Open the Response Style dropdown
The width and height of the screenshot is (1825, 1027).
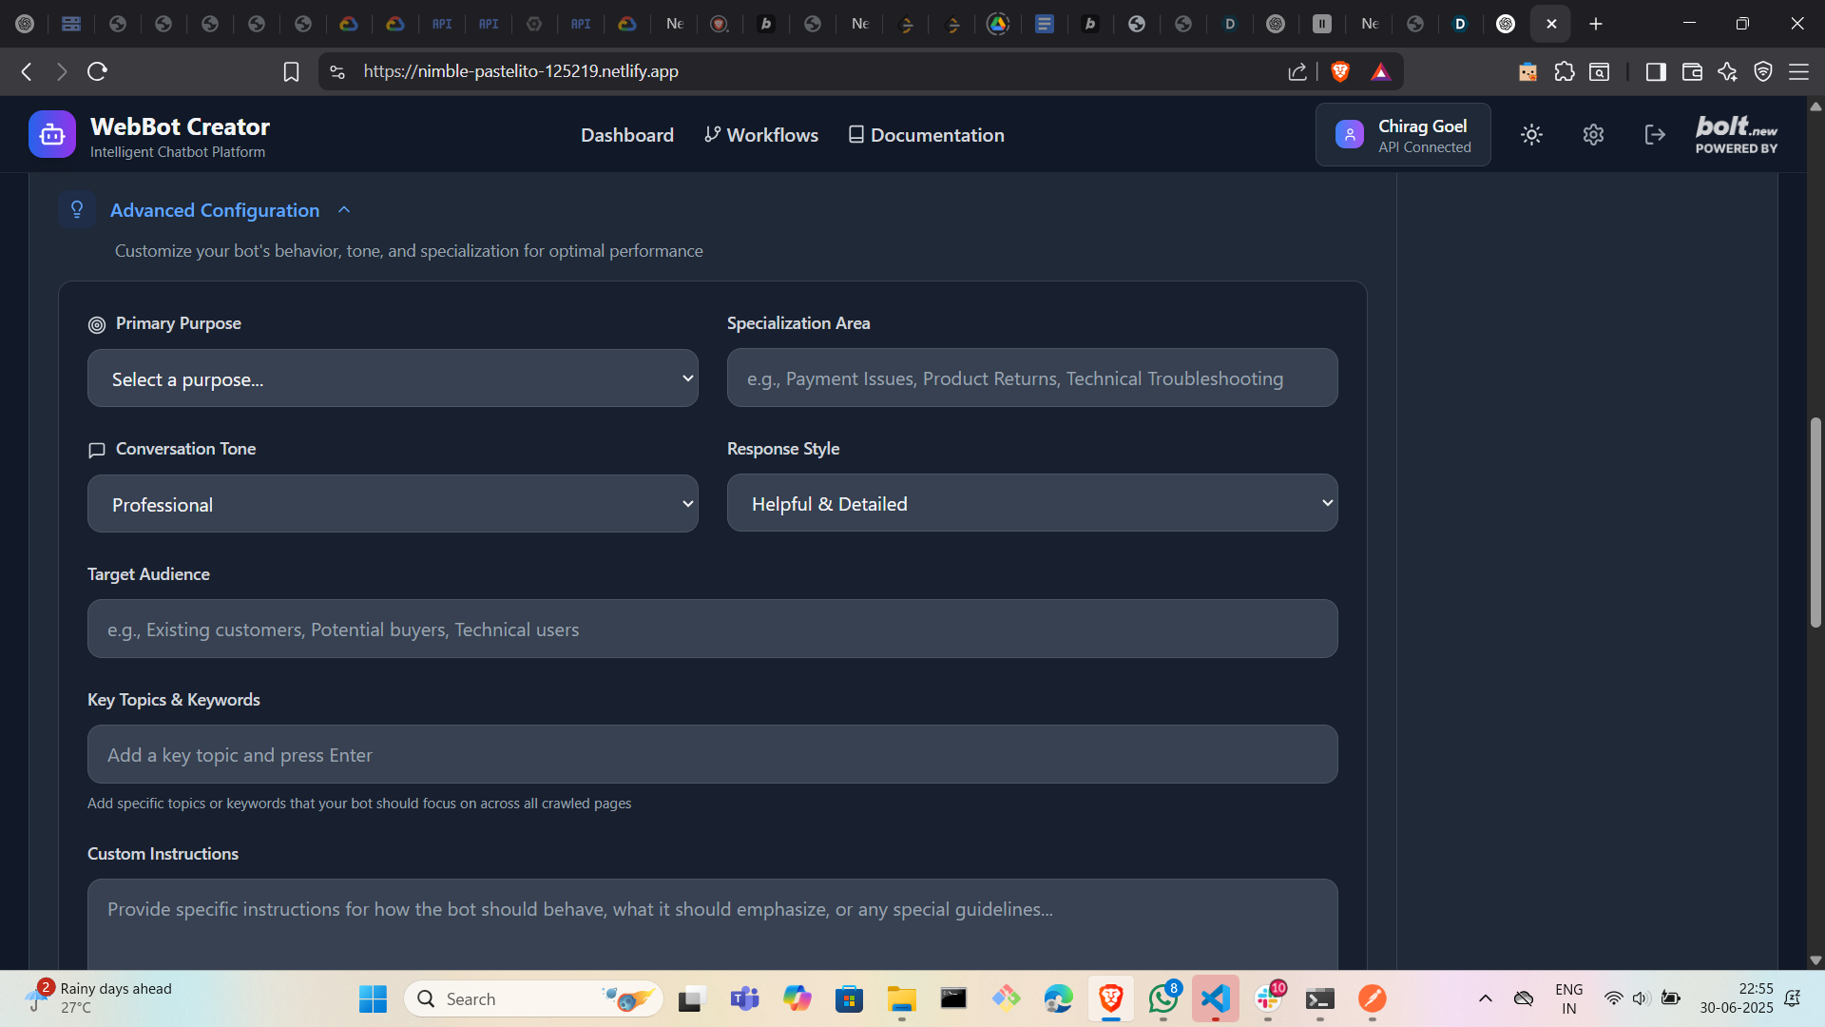click(1031, 503)
